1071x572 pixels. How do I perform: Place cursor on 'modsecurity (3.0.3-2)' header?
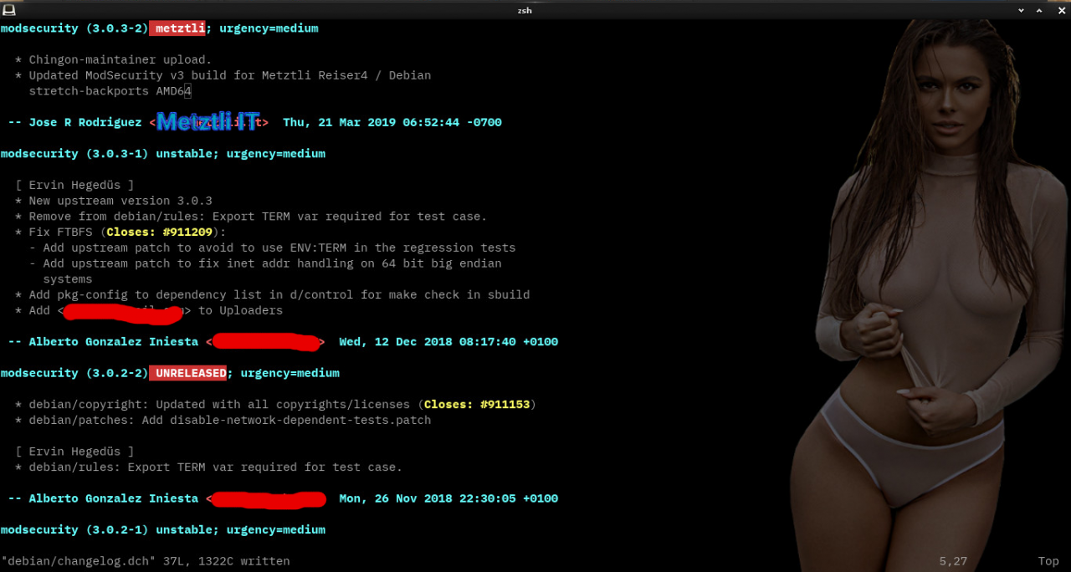coord(74,28)
